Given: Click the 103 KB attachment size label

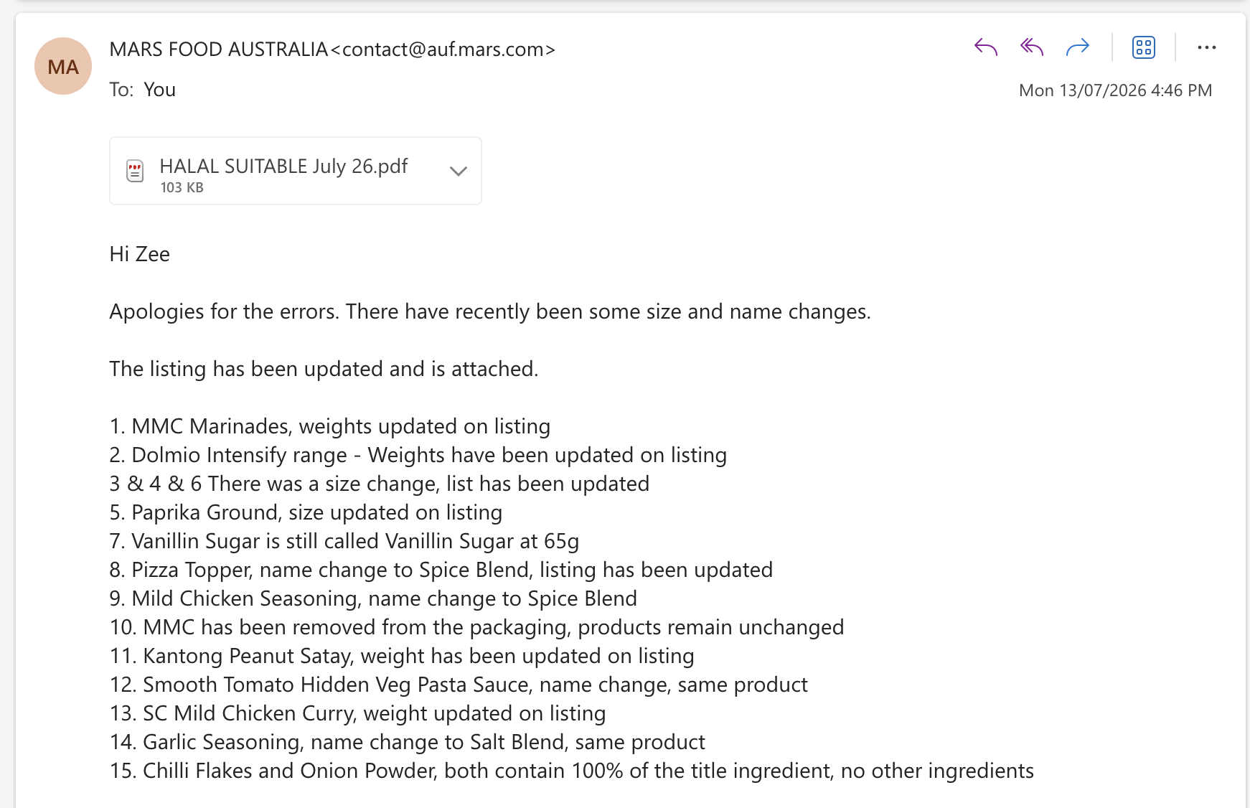Looking at the screenshot, I should 182,187.
